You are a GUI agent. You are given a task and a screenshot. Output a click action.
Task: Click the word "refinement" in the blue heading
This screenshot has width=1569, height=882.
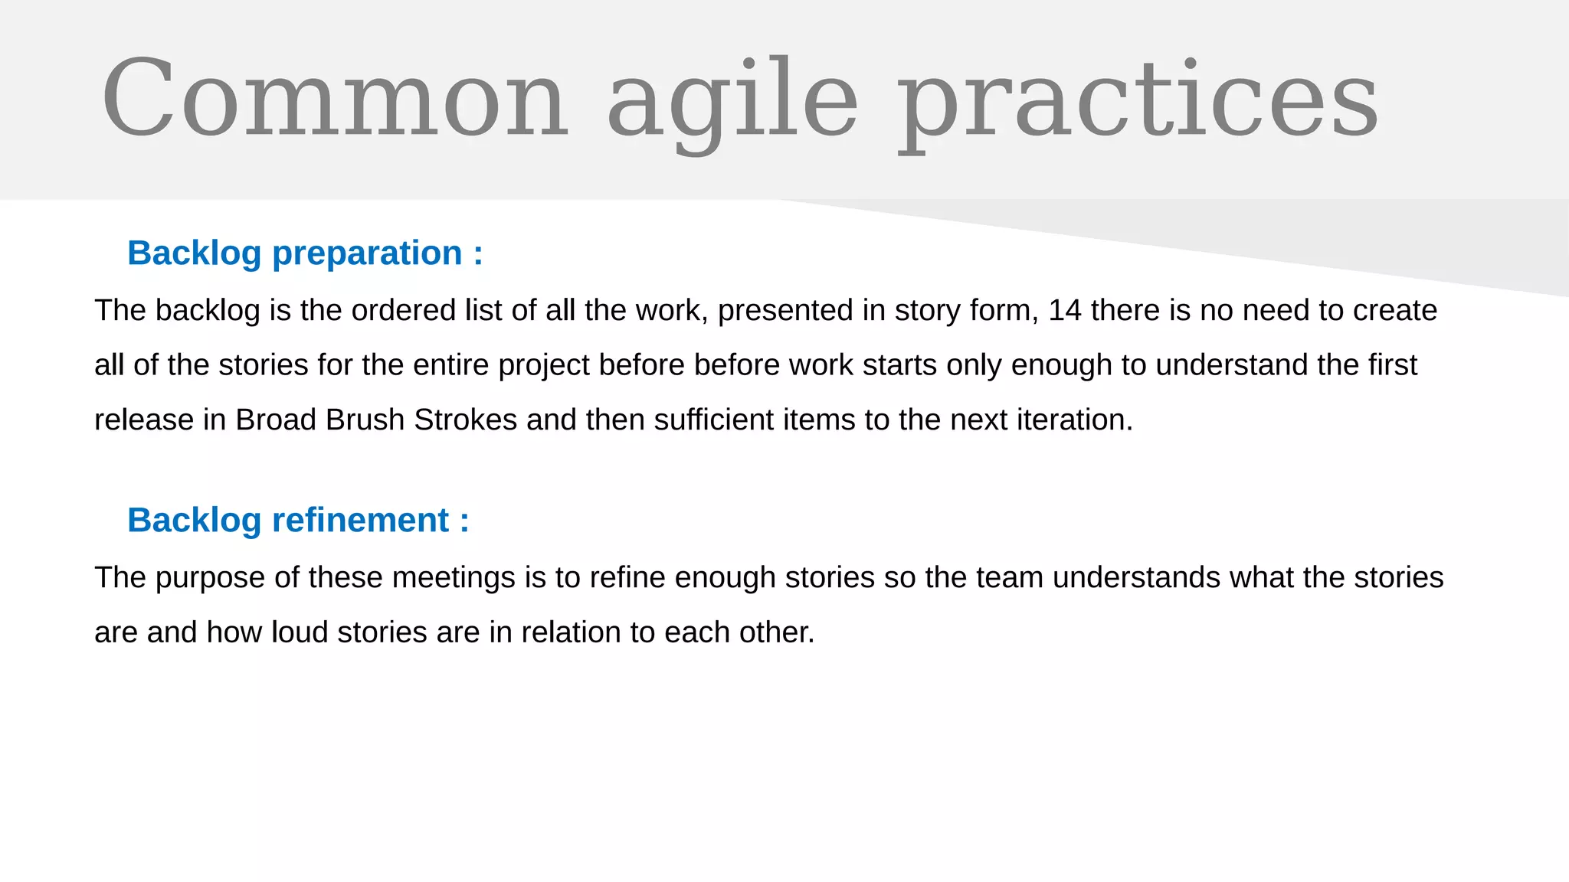360,521
